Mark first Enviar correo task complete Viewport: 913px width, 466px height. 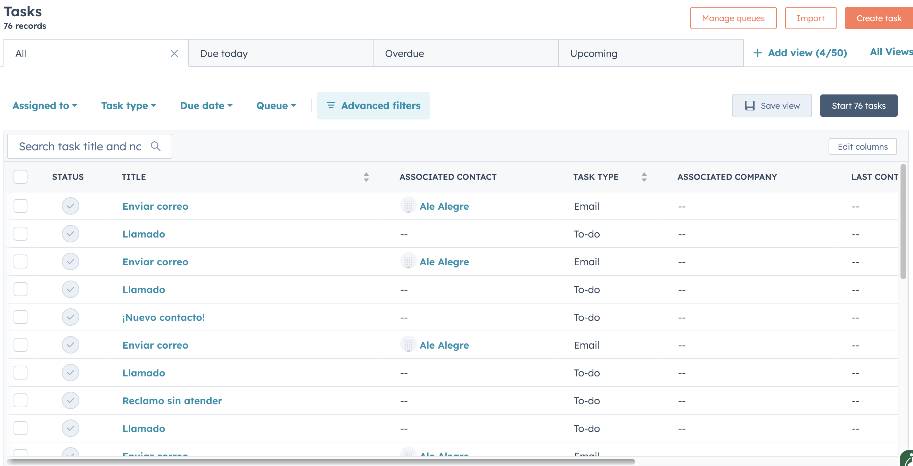(x=70, y=206)
